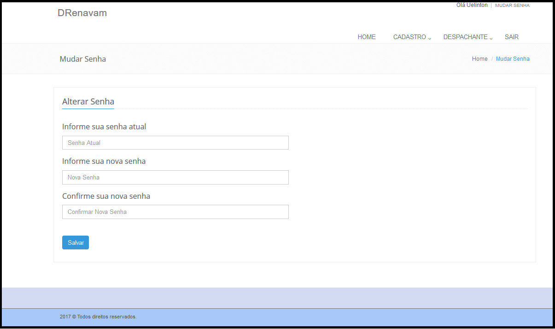
Task: Click the footer copyright text
Action: click(x=98, y=317)
